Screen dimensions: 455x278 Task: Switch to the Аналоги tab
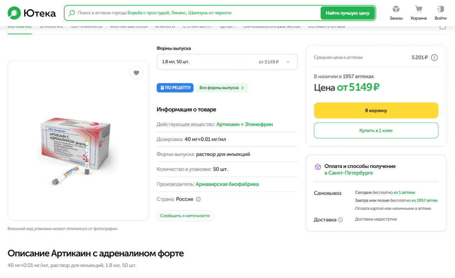tap(165, 27)
